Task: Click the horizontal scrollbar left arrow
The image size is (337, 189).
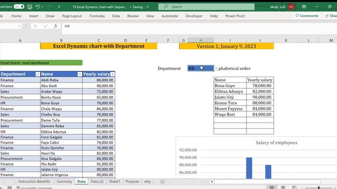Action: pos(212,182)
